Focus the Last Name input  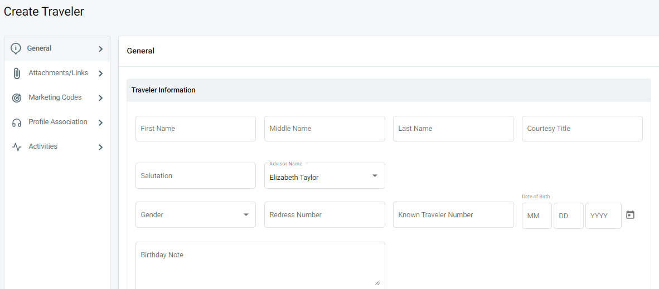[453, 129]
